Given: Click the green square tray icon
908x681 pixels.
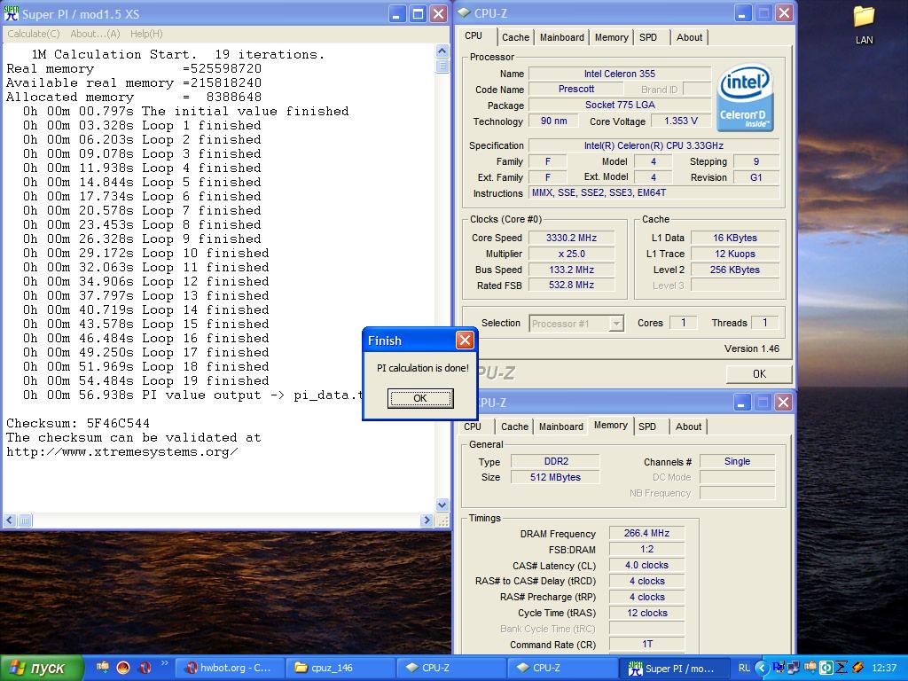Looking at the screenshot, I should point(826,668).
